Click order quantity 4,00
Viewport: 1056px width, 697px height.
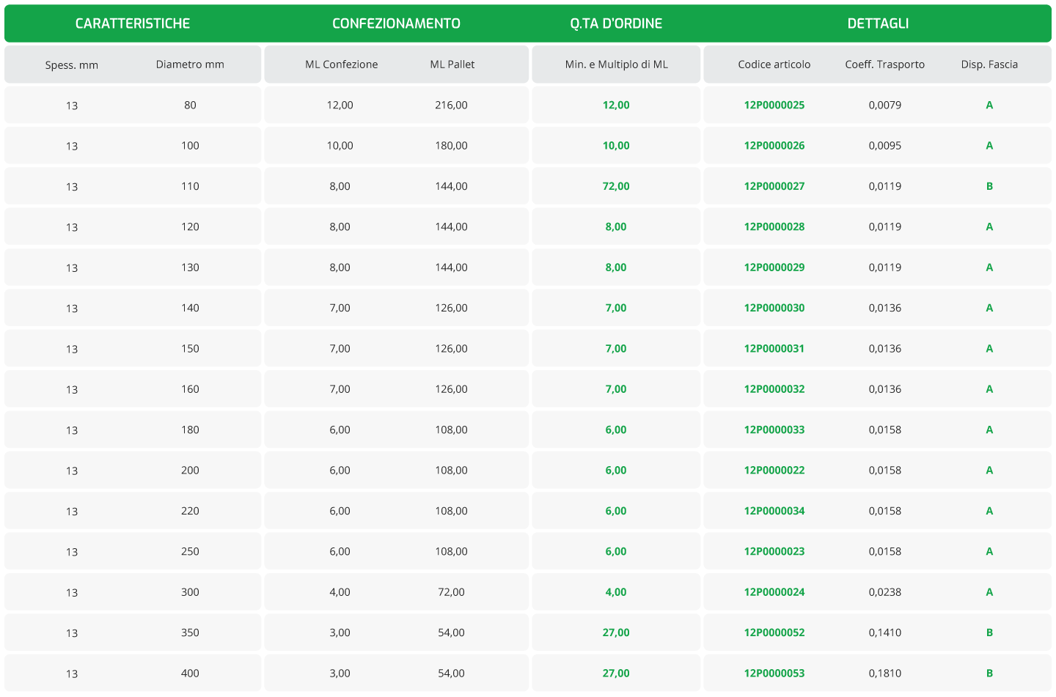[616, 592]
